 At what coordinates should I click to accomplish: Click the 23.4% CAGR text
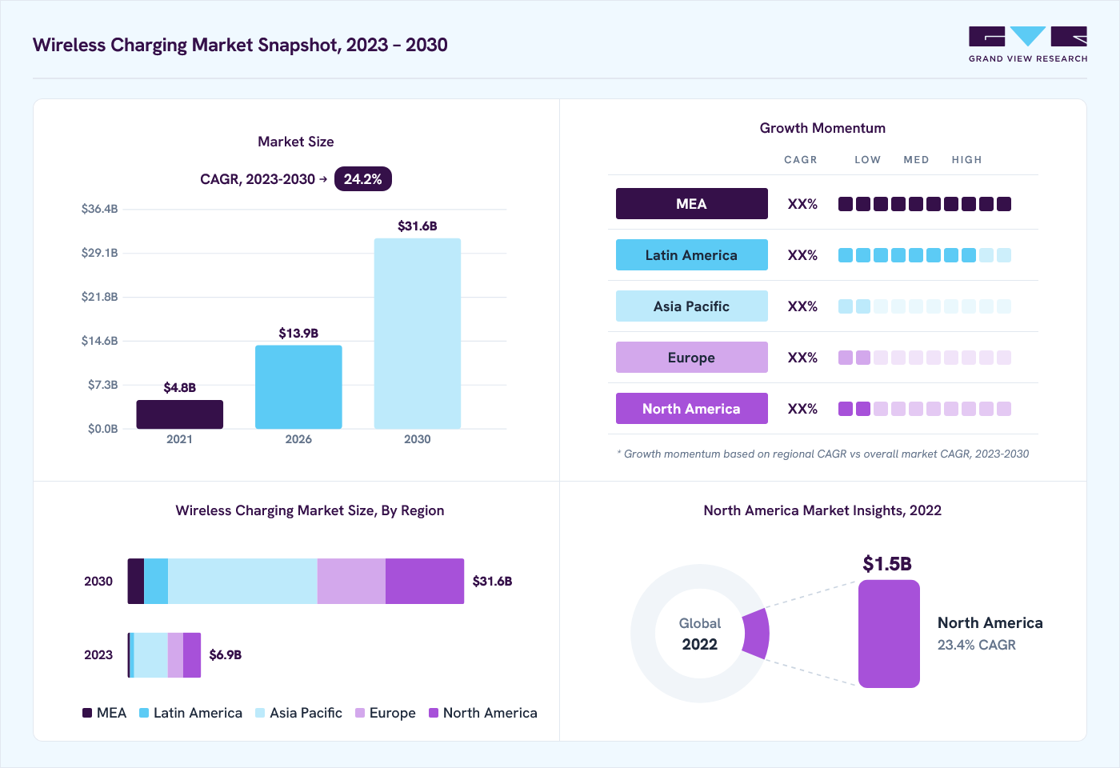click(x=977, y=645)
